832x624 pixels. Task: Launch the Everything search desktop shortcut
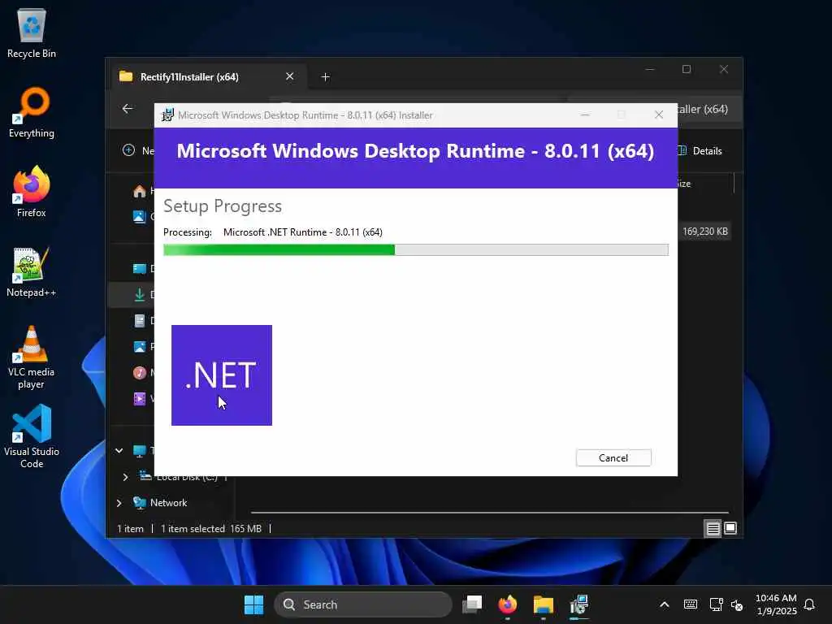tap(32, 112)
